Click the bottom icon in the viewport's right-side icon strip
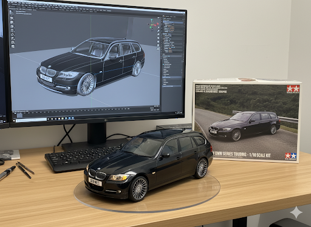 158,49
